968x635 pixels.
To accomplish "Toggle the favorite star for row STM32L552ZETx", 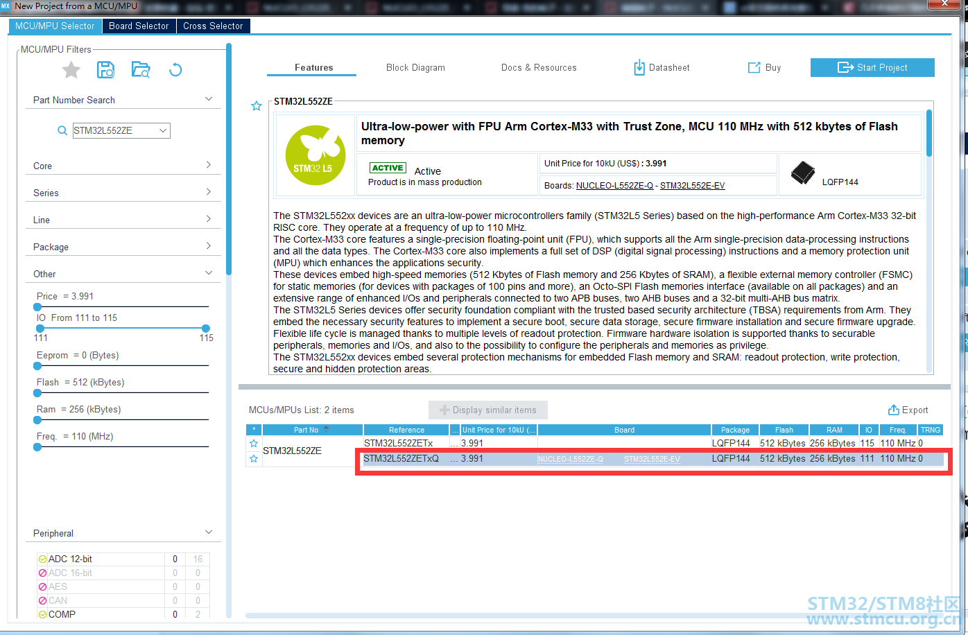I will (x=254, y=444).
